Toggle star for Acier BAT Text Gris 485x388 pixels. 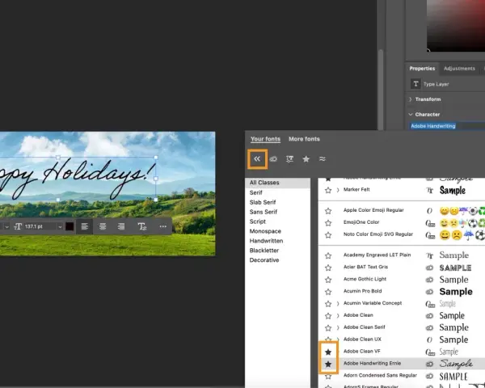(x=328, y=268)
